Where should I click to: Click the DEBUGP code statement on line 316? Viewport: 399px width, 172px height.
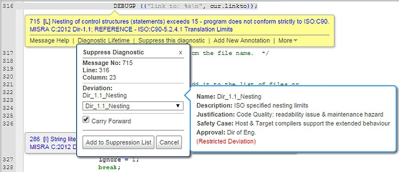185,6
